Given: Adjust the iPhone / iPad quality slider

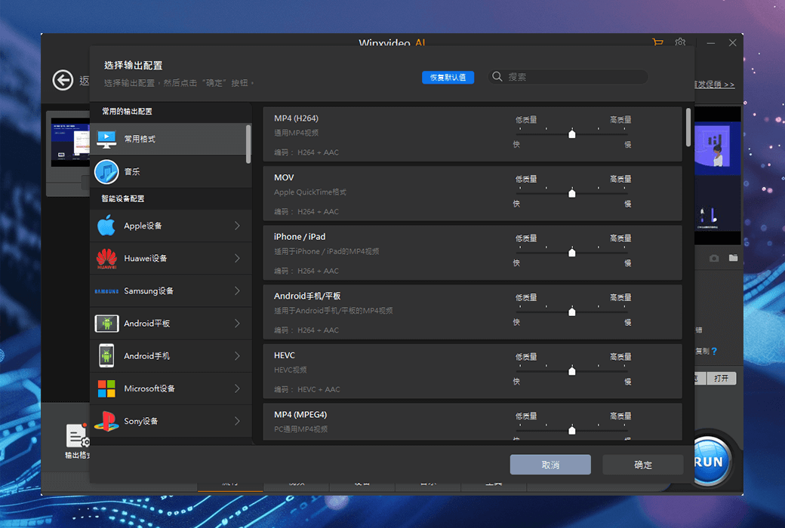Looking at the screenshot, I should tap(571, 252).
